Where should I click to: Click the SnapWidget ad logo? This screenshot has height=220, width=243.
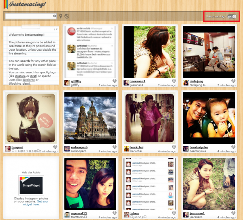[31, 185]
